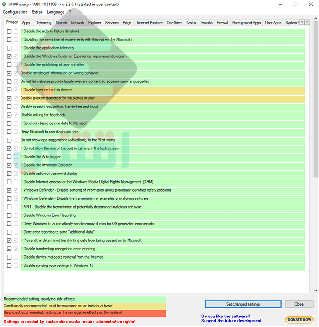
Task: Check 'Do not show app suggestions' checkbox
Action: 9,140
